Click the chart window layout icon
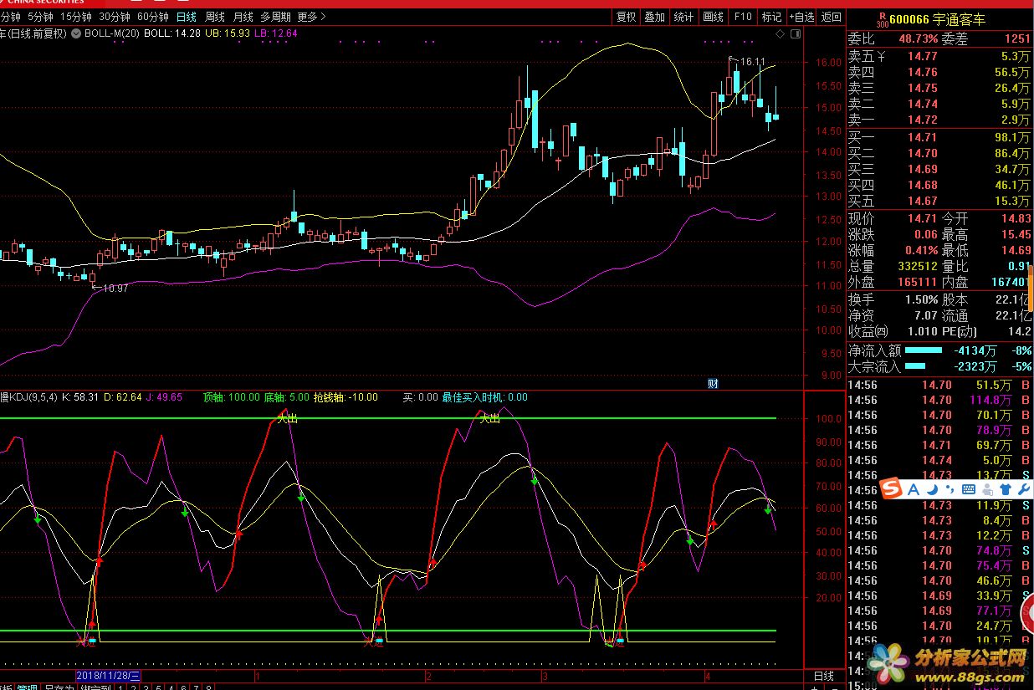The image size is (1034, 690). coord(794,33)
